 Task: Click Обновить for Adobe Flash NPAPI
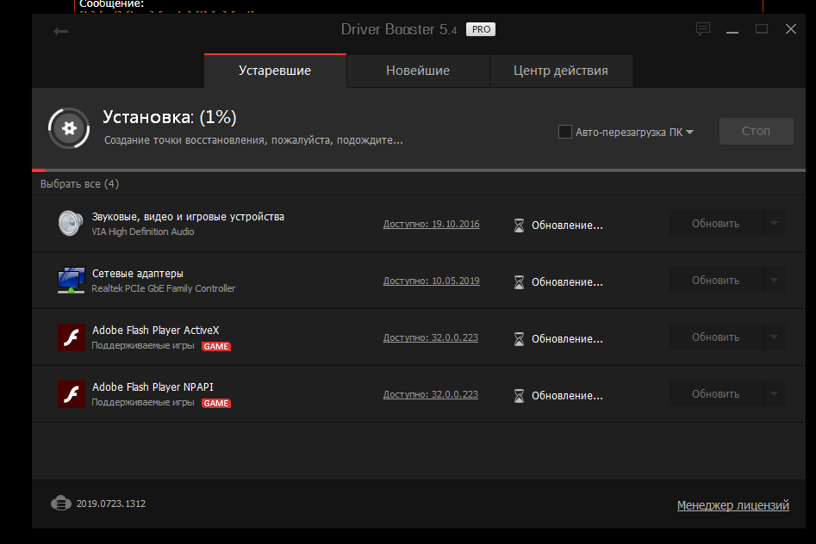[715, 393]
